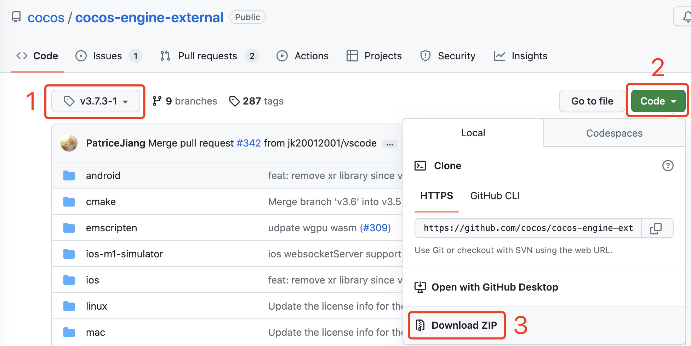Click the Clone help question icon
691x346 pixels.
pyautogui.click(x=668, y=166)
